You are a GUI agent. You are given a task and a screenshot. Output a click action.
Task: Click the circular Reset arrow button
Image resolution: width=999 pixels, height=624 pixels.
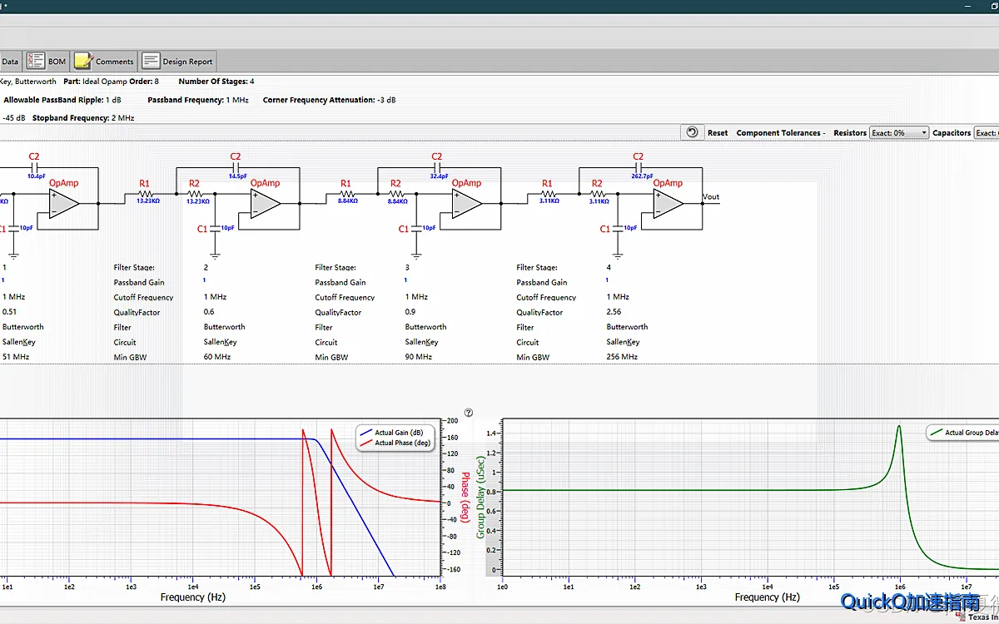click(692, 132)
